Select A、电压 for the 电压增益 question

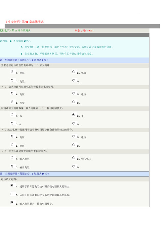pyautogui.click(x=12, y=72)
